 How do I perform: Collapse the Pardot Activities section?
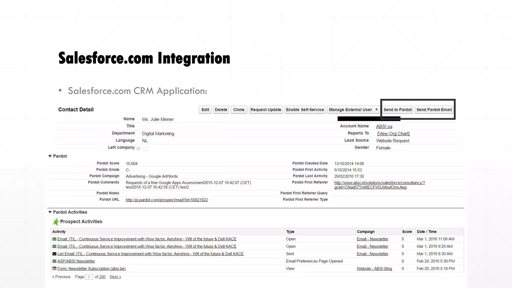click(50, 212)
